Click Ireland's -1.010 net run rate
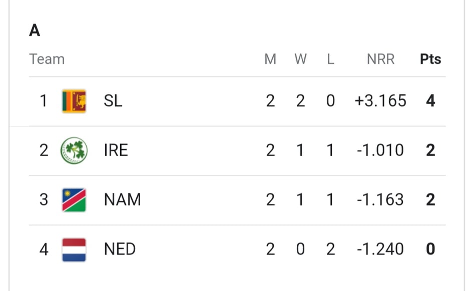This screenshot has width=473, height=291. [x=380, y=150]
